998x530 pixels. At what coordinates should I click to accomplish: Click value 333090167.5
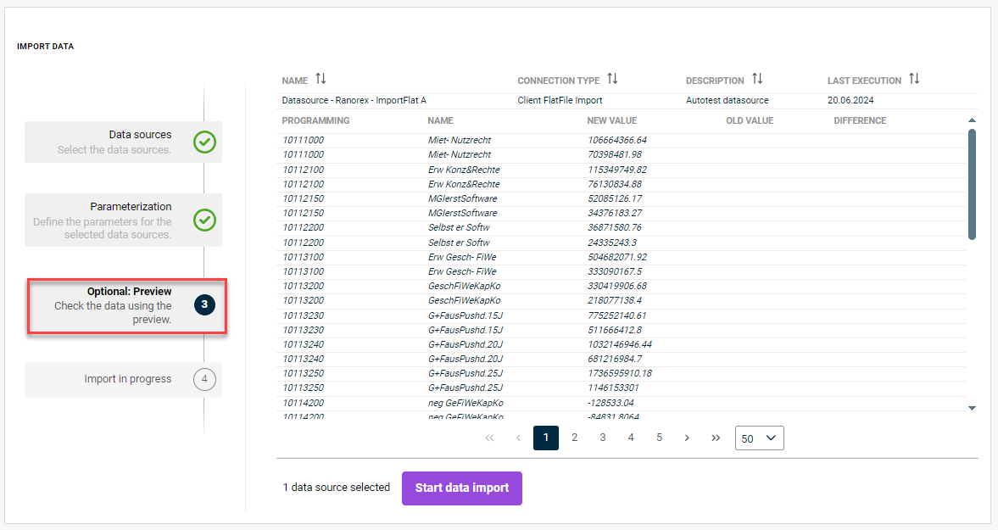tap(615, 271)
